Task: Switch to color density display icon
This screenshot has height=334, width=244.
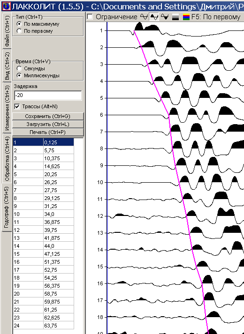Action: pos(186,17)
